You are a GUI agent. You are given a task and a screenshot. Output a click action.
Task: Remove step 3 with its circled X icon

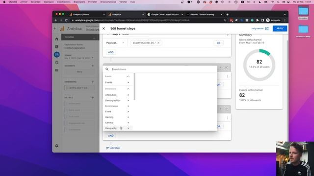[227, 109]
